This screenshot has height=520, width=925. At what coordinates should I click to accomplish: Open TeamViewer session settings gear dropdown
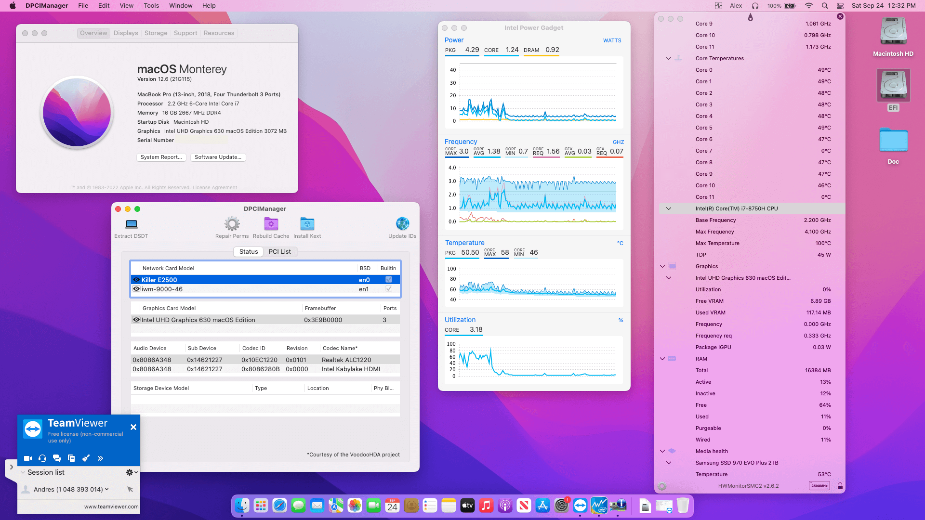[132, 472]
